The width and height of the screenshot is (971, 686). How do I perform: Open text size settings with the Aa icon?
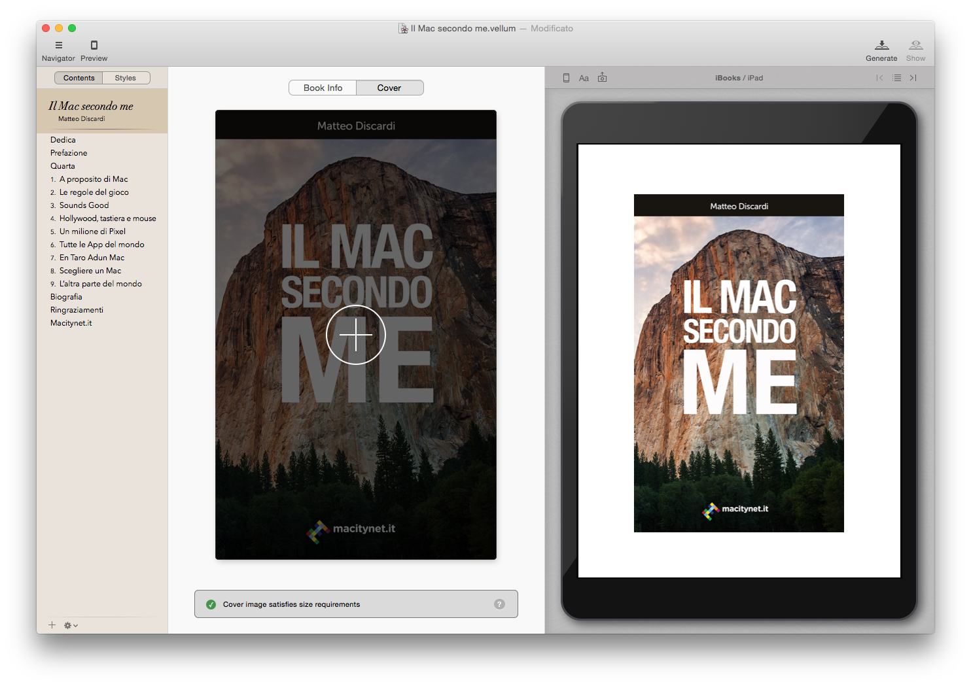(x=584, y=77)
